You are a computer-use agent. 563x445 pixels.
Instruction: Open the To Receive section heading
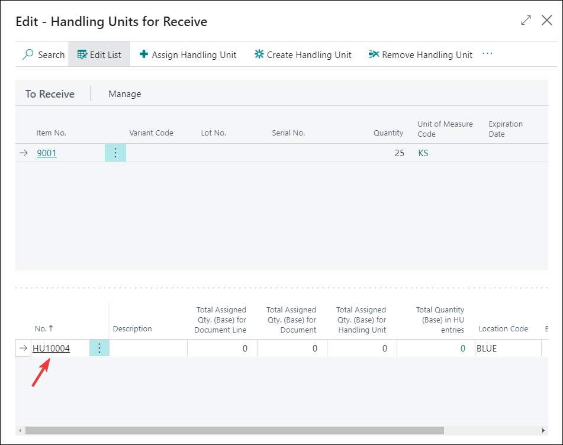[x=50, y=94]
